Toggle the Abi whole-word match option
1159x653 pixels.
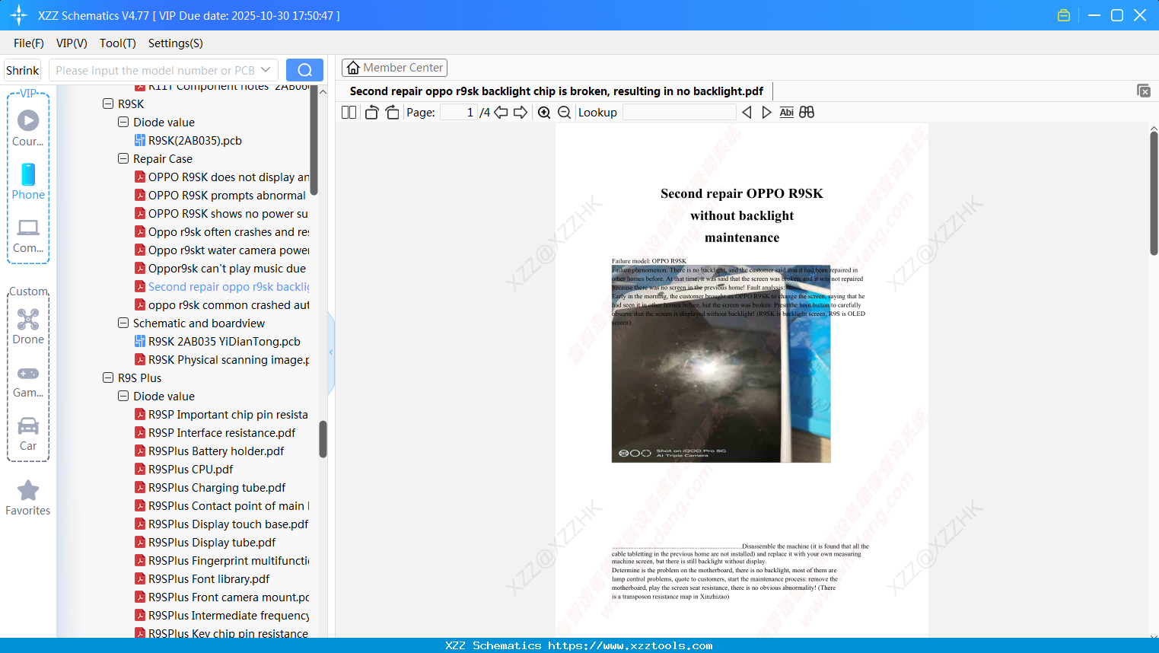tap(787, 113)
